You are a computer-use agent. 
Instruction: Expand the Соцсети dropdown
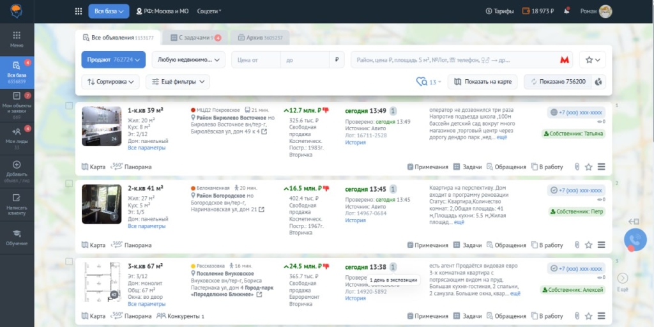[209, 11]
